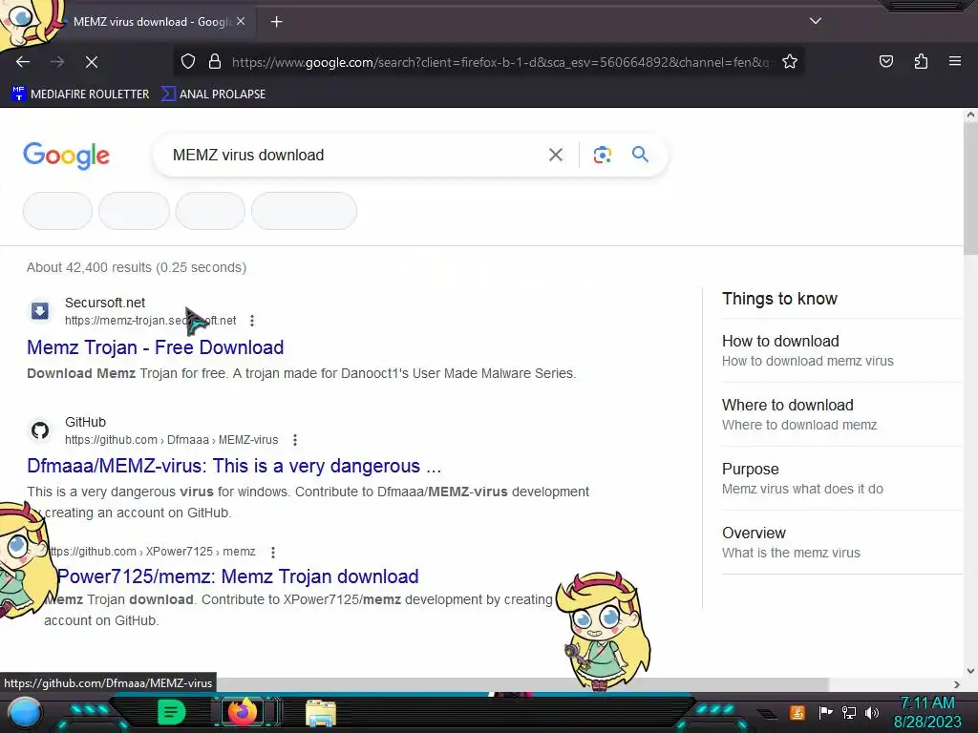Image resolution: width=978 pixels, height=733 pixels.
Task: Open site security padlock info
Action: (215, 62)
